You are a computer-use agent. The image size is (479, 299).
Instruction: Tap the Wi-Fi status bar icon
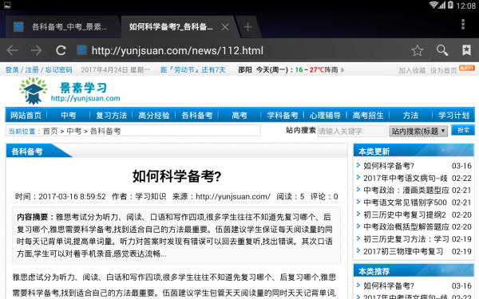click(x=433, y=5)
